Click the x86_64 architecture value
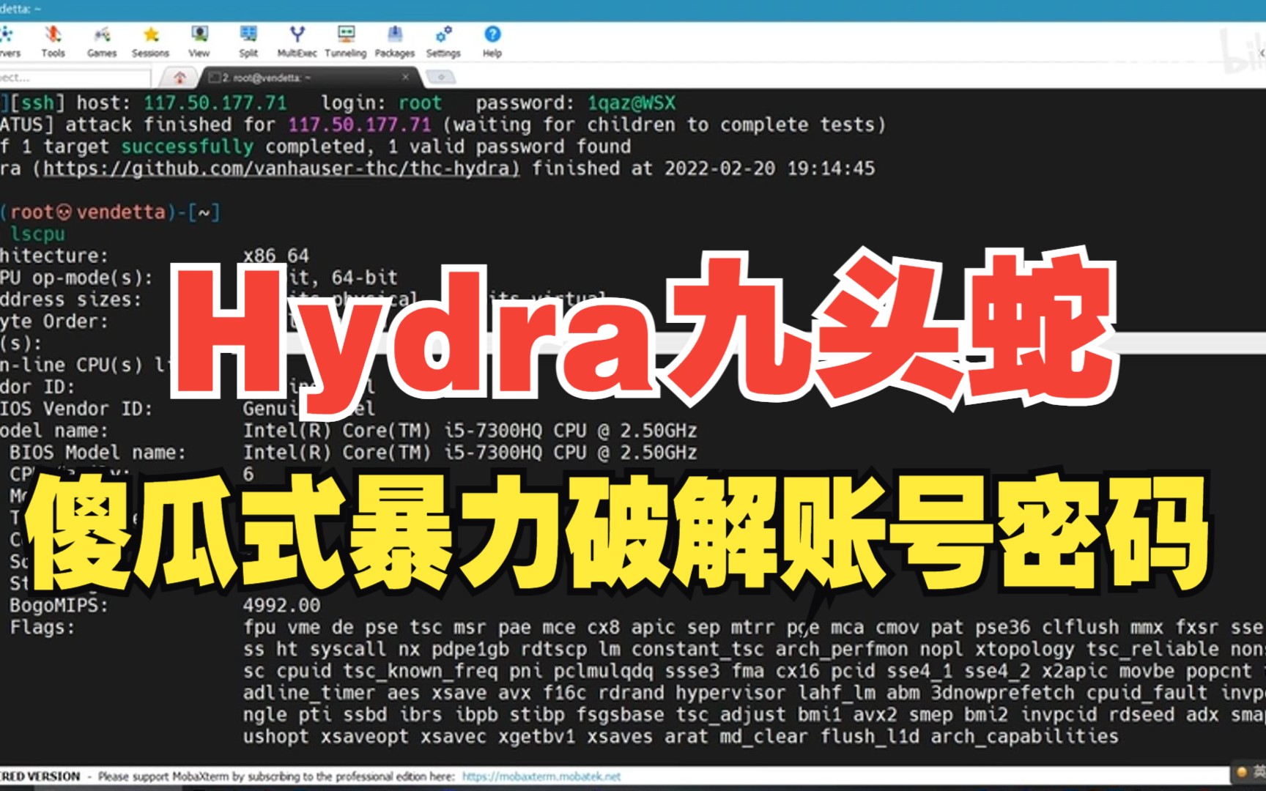The height and width of the screenshot is (791, 1266). pyautogui.click(x=276, y=256)
